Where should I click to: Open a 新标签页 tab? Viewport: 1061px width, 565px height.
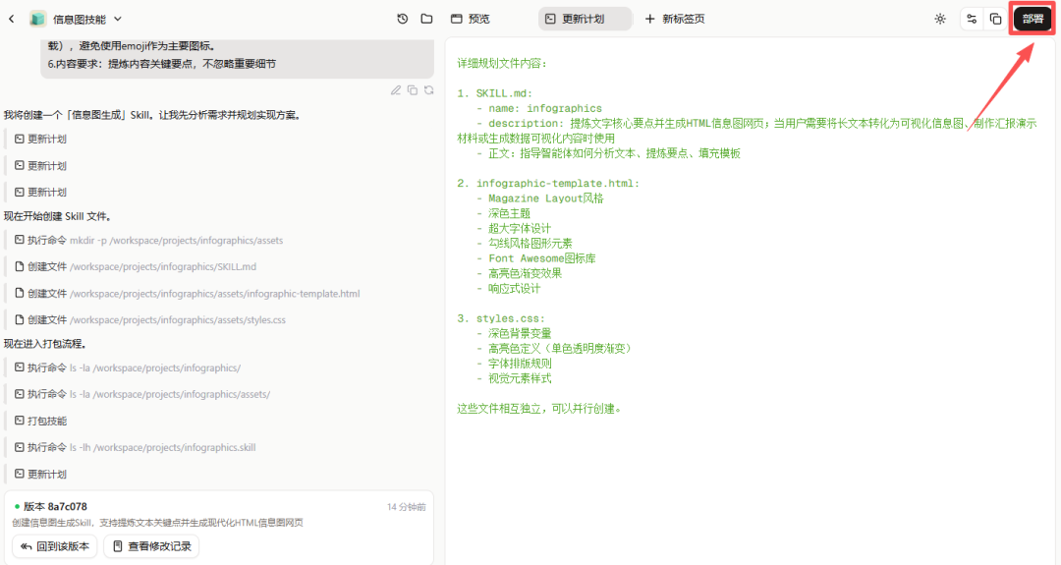pyautogui.click(x=675, y=19)
